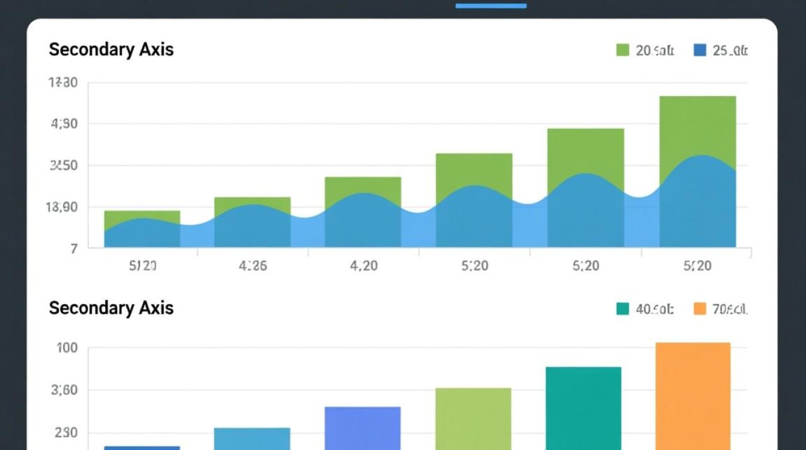
Task: Click the top chart's Secondary Axis title
Action: coord(111,49)
